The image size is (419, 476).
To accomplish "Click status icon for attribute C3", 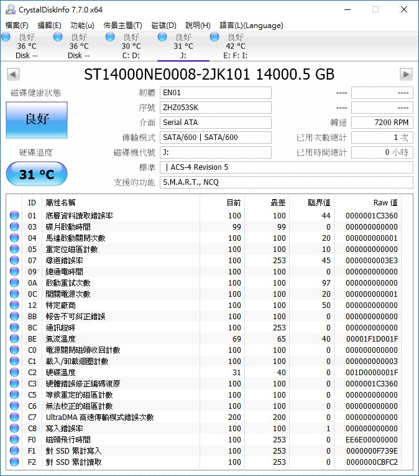I will (x=14, y=384).
